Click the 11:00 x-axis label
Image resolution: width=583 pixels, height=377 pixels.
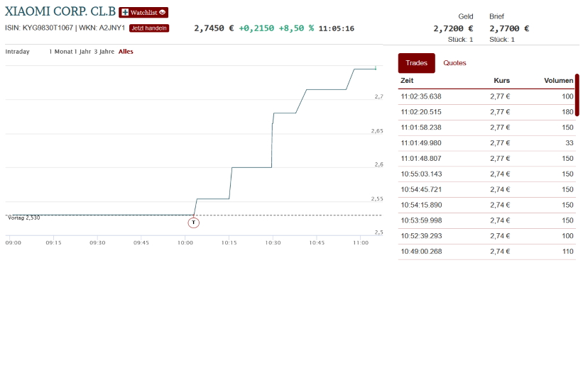(361, 242)
